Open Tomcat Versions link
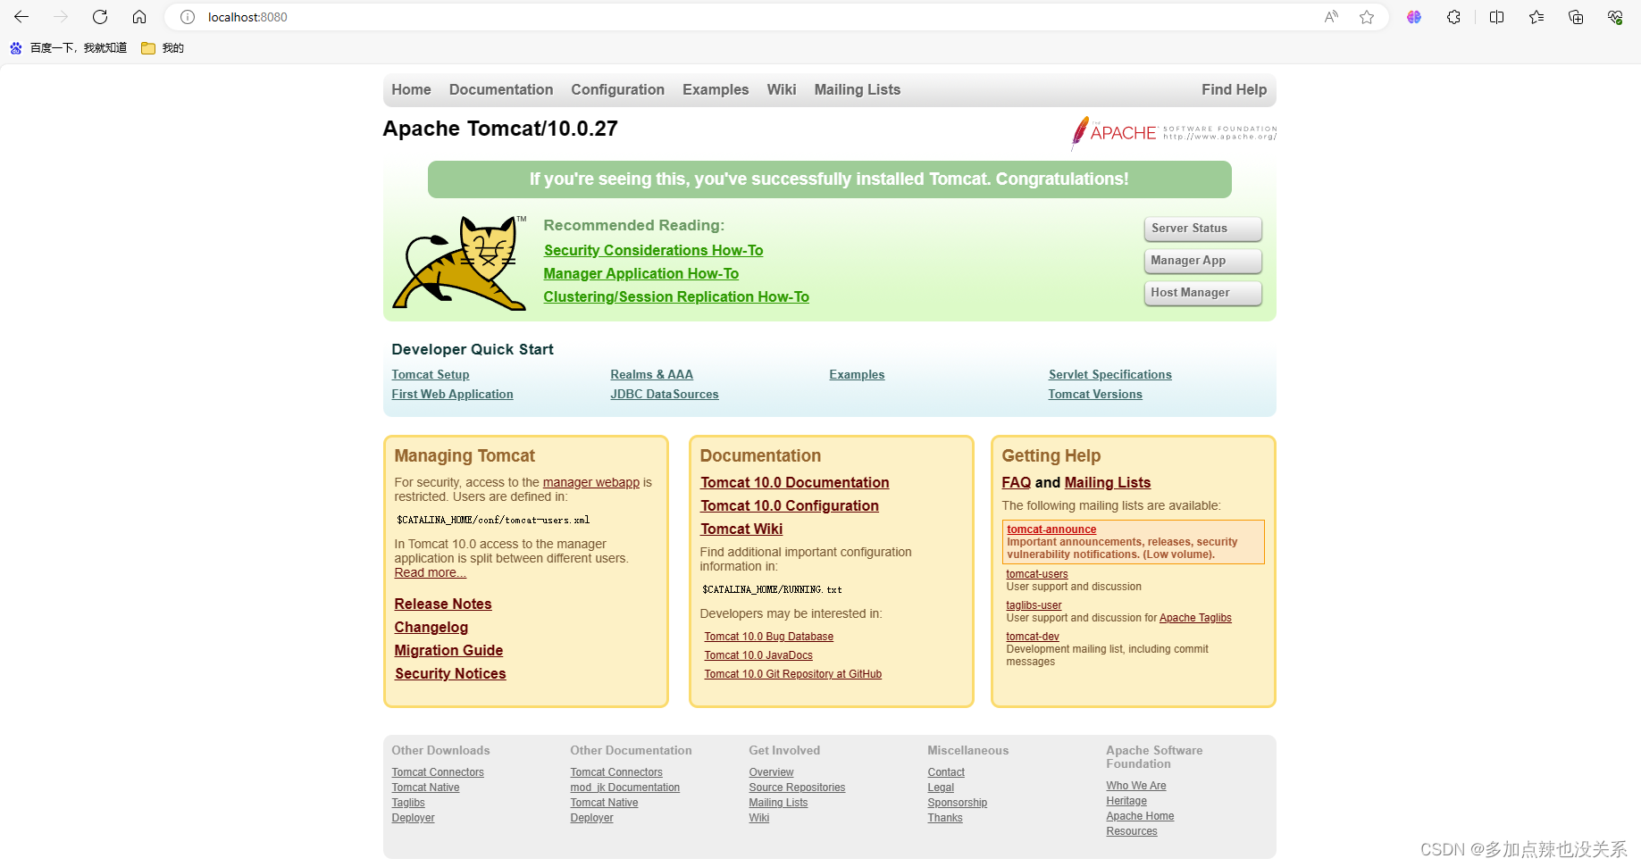This screenshot has height=867, width=1641. click(x=1095, y=394)
